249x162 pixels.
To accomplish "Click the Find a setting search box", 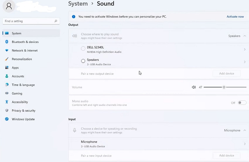I will point(29,21).
